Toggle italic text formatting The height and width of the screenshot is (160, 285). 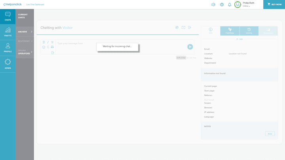point(48,42)
